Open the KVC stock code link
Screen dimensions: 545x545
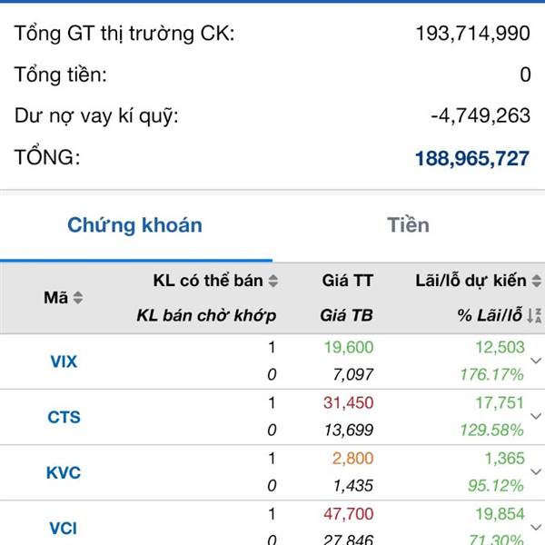64,472
